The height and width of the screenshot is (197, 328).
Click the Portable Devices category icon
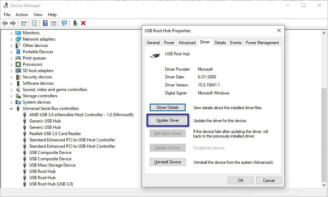pyautogui.click(x=18, y=52)
